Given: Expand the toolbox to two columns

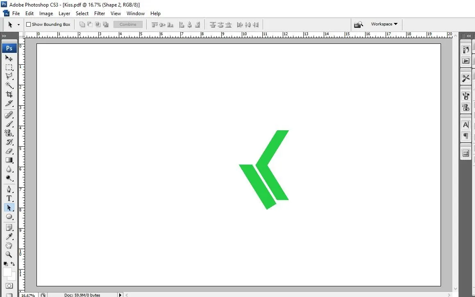Looking at the screenshot, I should click(x=4, y=36).
